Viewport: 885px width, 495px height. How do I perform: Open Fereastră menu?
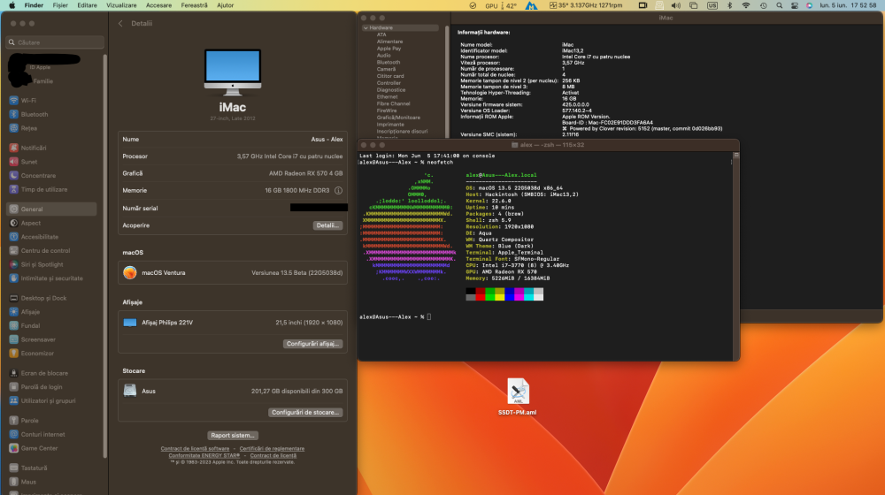tap(194, 5)
